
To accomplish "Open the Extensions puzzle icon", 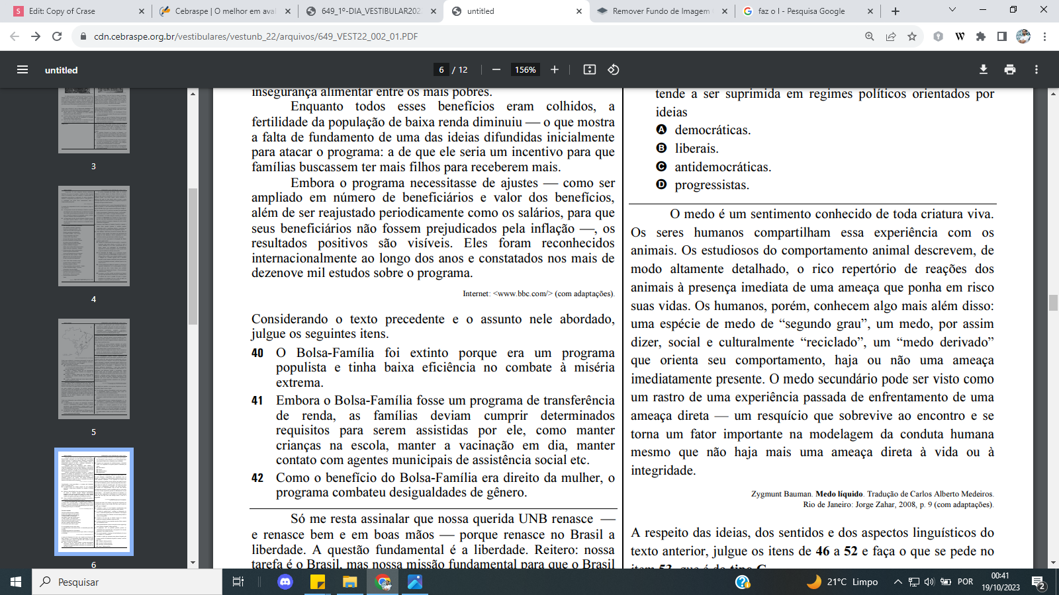I will tap(981, 36).
